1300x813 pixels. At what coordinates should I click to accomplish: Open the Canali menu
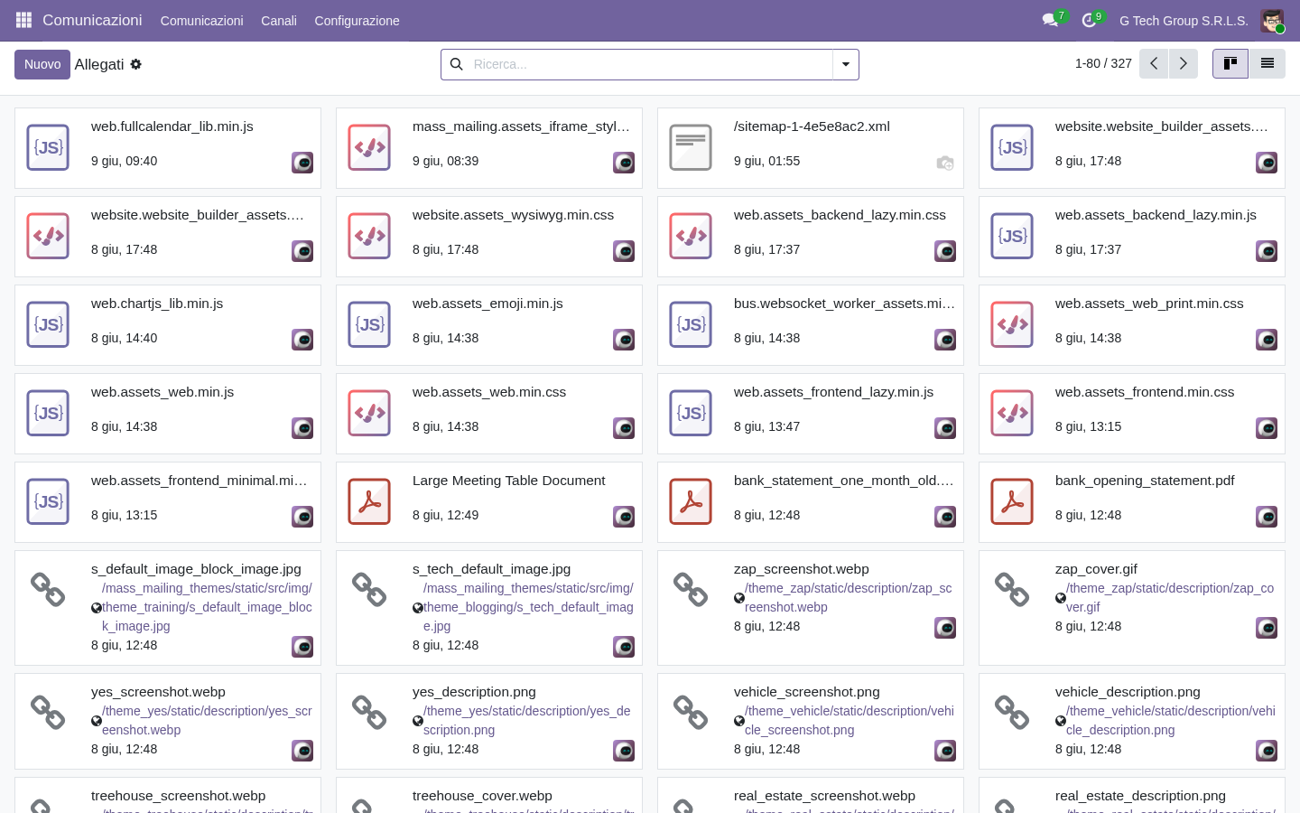coord(279,21)
